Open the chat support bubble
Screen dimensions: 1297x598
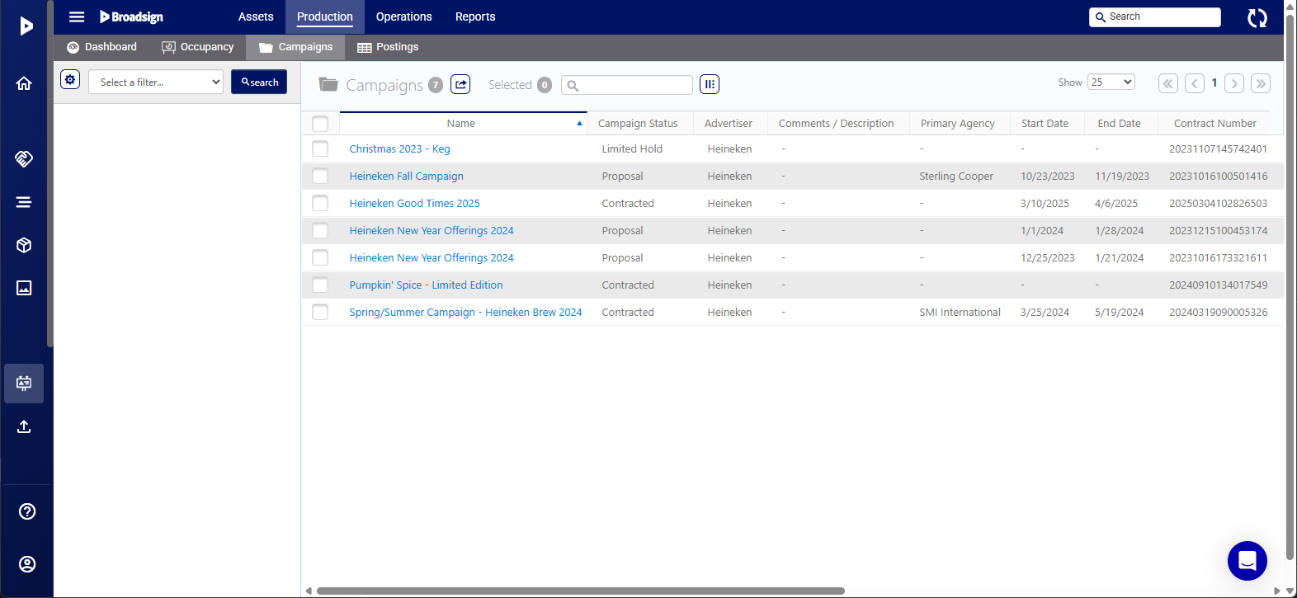point(1247,561)
